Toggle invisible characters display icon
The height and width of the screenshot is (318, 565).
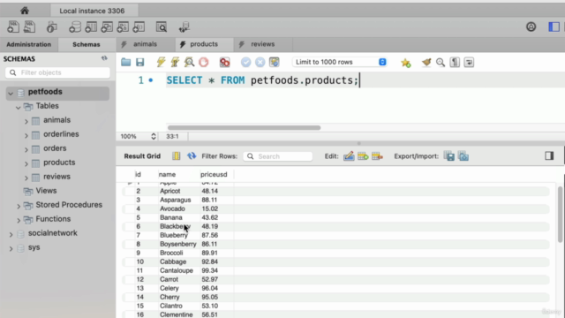tap(455, 62)
